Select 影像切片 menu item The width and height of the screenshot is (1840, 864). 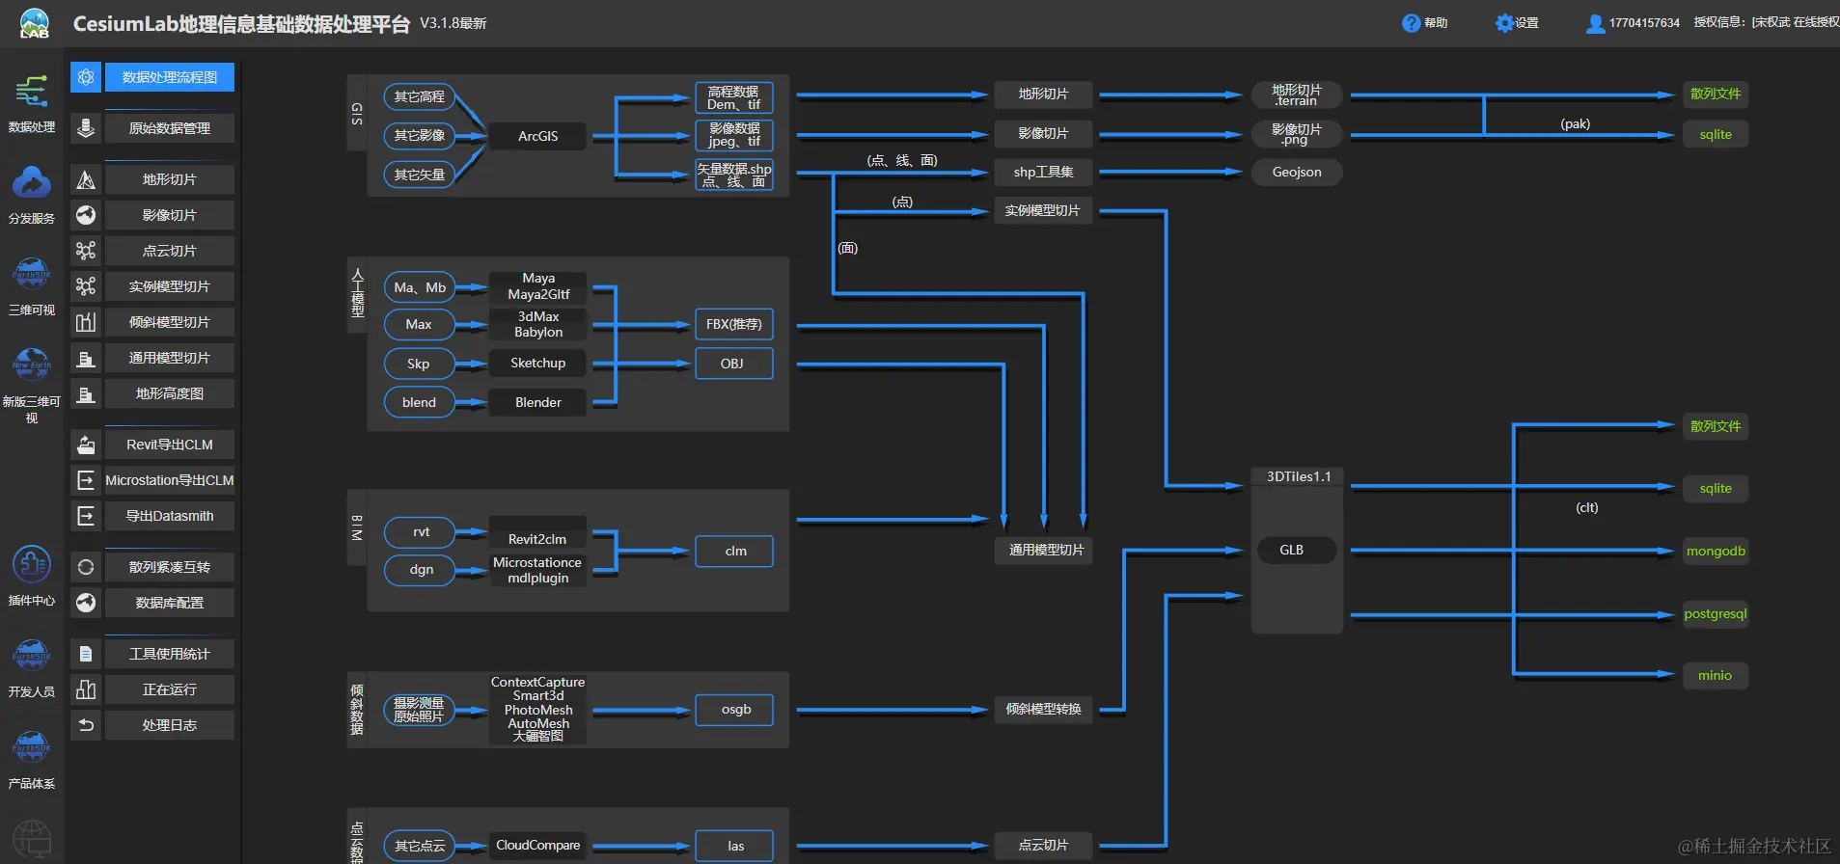tap(170, 215)
